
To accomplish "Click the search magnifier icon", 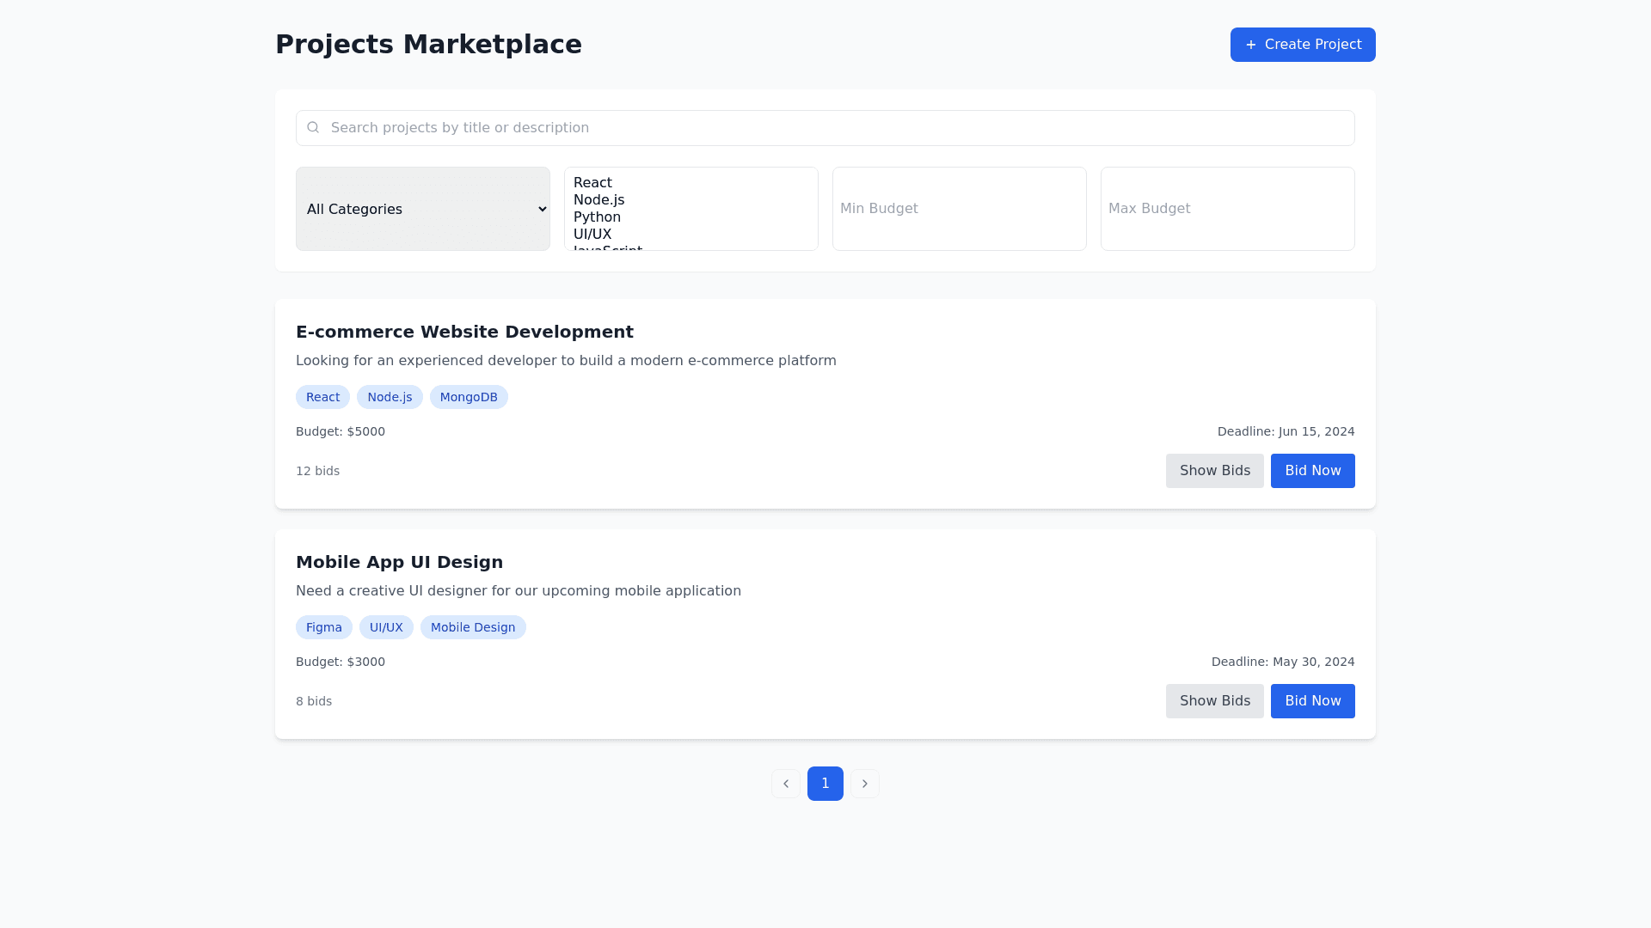I will pos(313,127).
